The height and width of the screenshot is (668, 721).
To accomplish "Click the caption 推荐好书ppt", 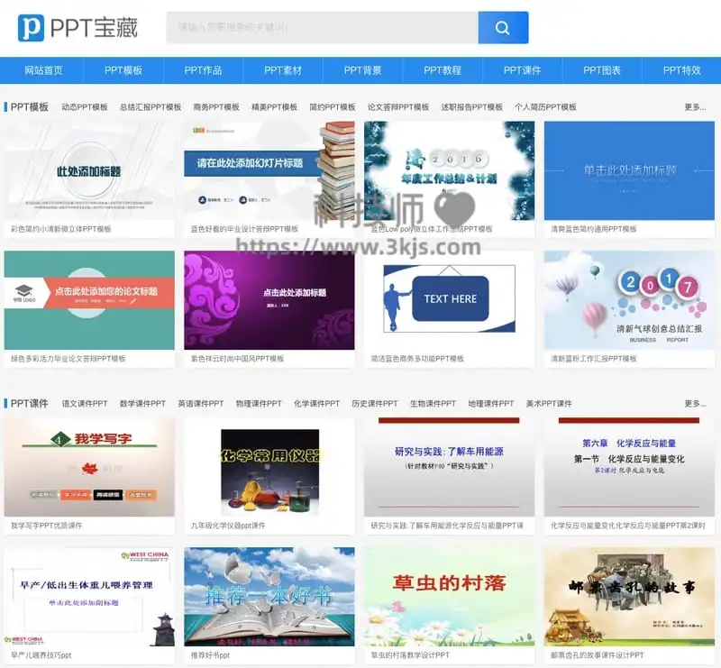I will point(210,655).
